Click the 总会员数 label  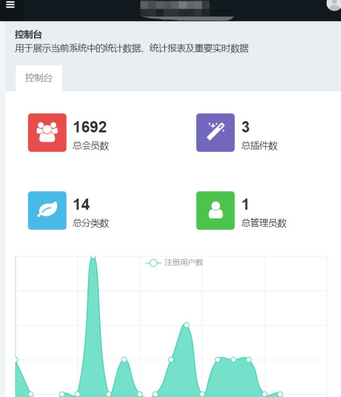click(x=91, y=145)
